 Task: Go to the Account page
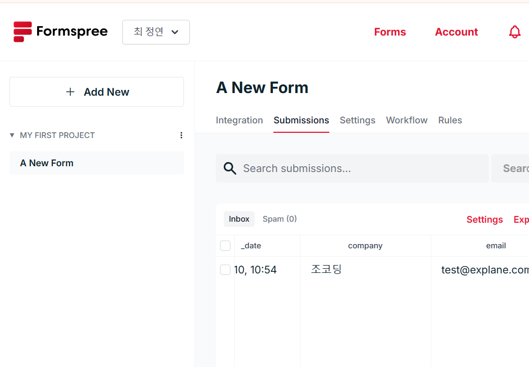click(x=456, y=32)
